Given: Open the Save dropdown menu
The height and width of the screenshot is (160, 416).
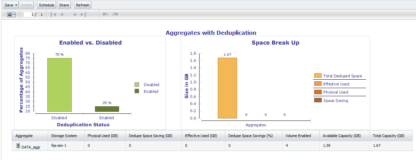Looking at the screenshot, I should click(11, 5).
